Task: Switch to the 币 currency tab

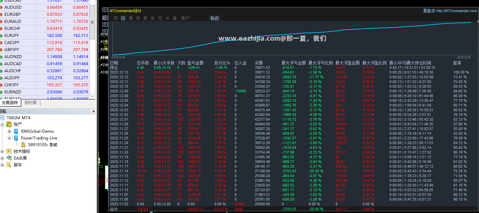Action: (160, 18)
